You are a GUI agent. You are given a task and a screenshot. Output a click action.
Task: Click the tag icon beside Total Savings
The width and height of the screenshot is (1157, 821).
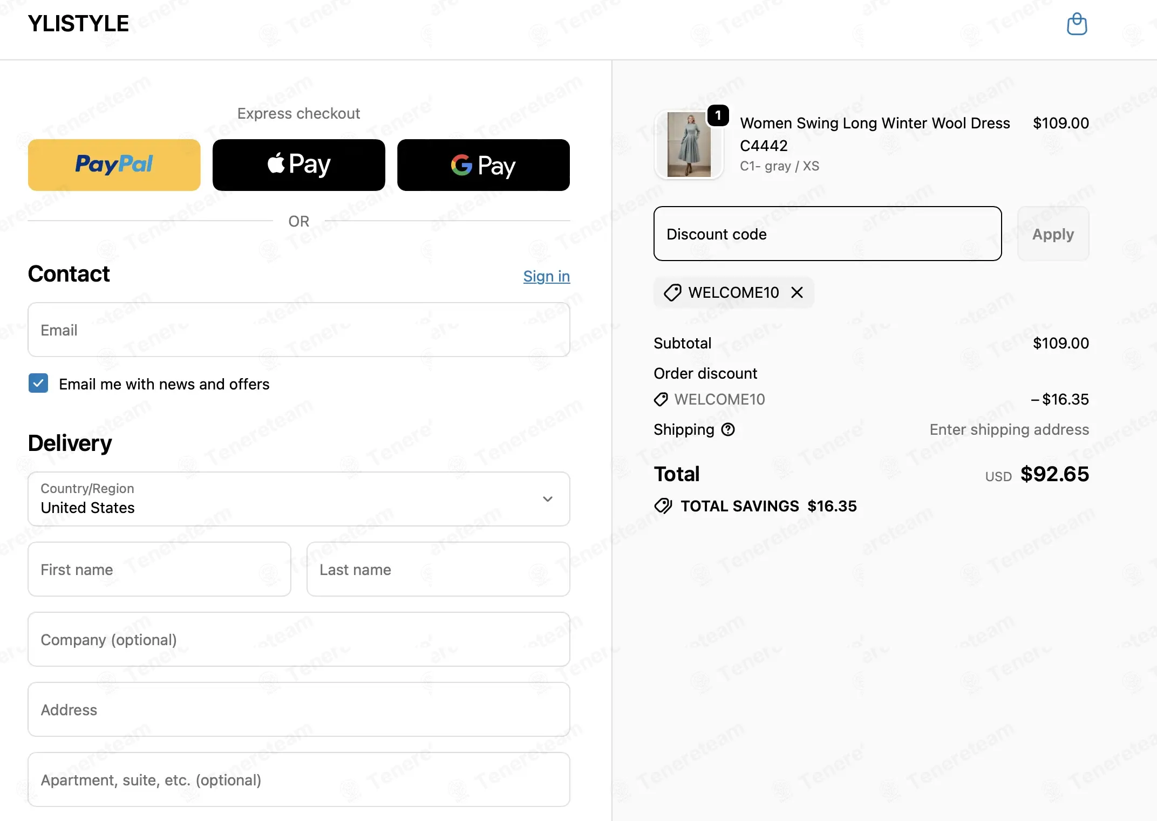[663, 506]
